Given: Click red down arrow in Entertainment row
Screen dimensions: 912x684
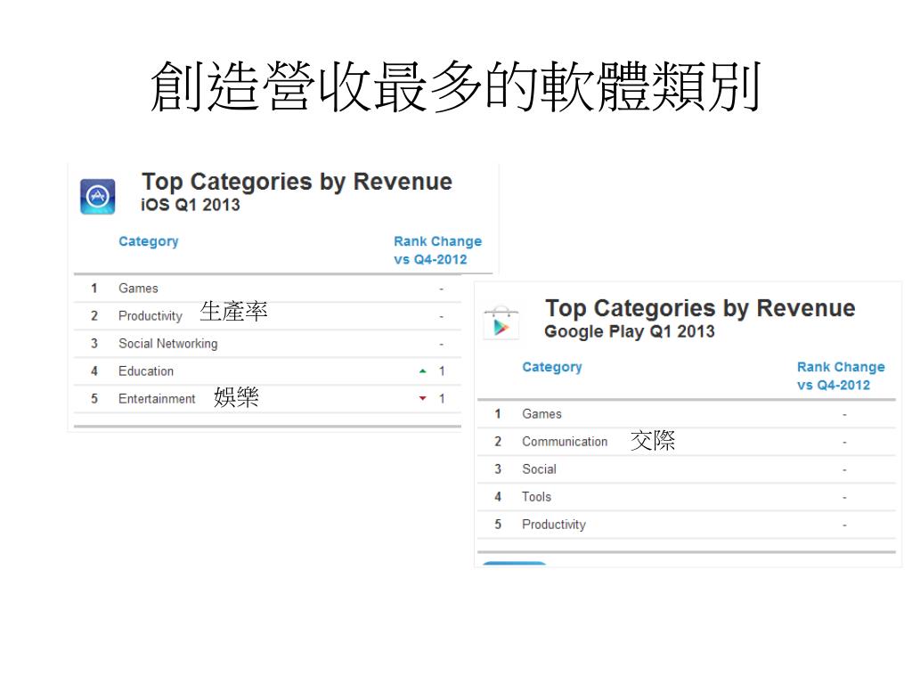Looking at the screenshot, I should click(x=423, y=398).
